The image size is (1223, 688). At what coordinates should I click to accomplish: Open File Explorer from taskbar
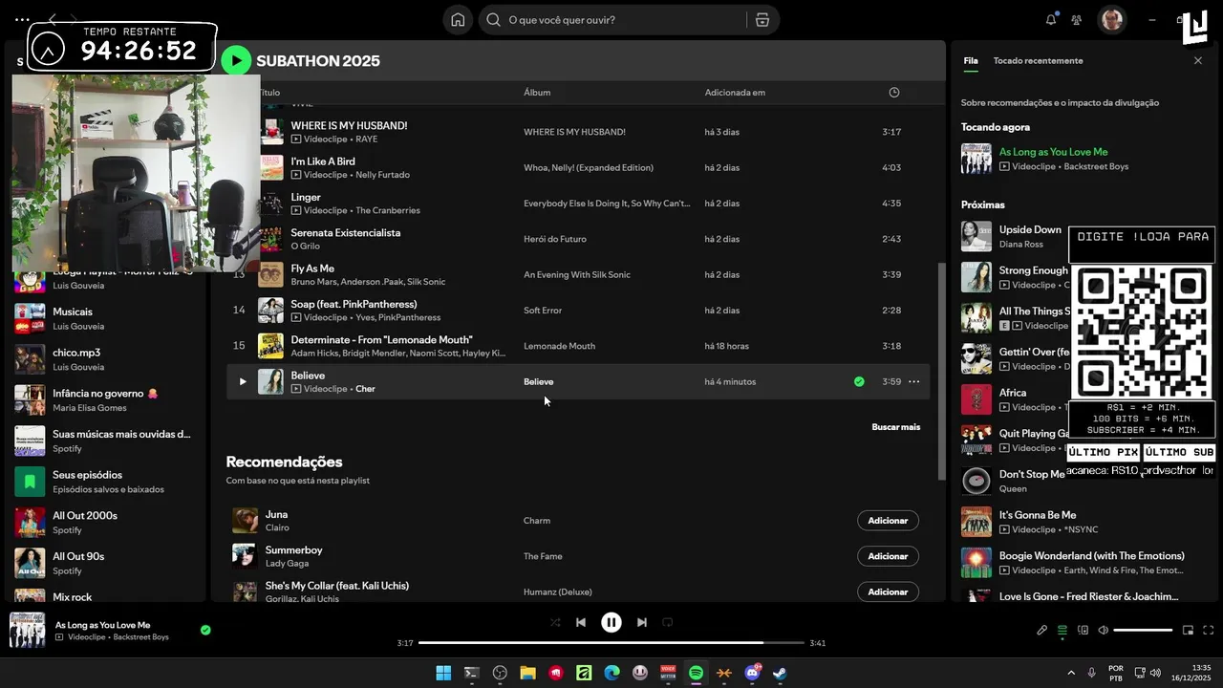point(527,673)
